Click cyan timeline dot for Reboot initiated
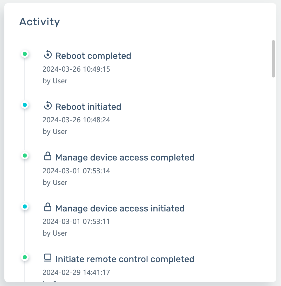The height and width of the screenshot is (286, 281). pyautogui.click(x=25, y=105)
